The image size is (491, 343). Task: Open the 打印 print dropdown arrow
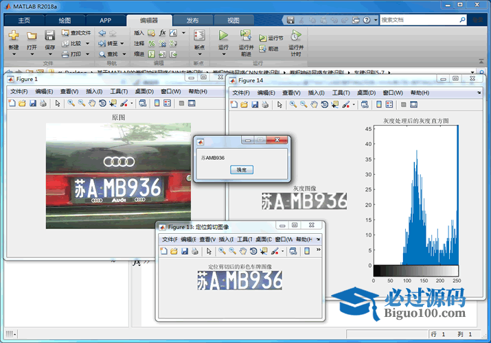(x=88, y=54)
